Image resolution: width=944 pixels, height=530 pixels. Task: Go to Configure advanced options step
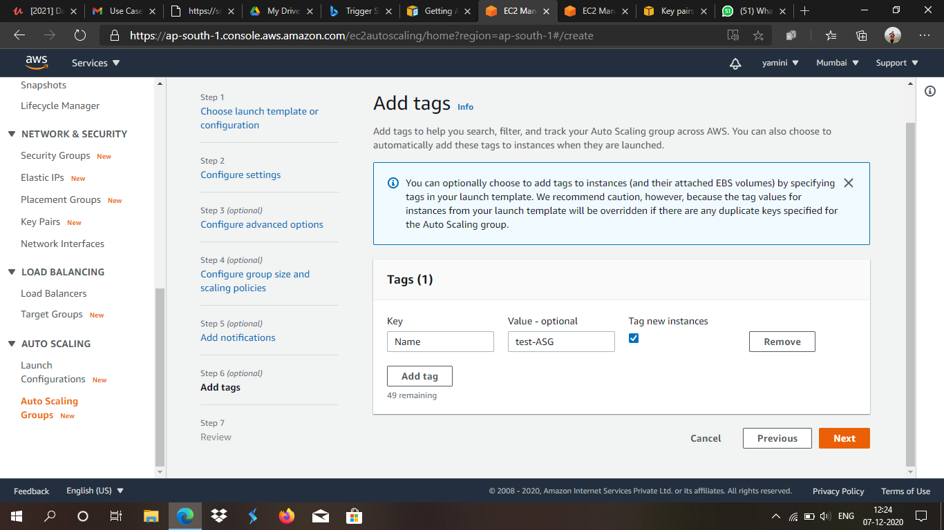(x=262, y=224)
